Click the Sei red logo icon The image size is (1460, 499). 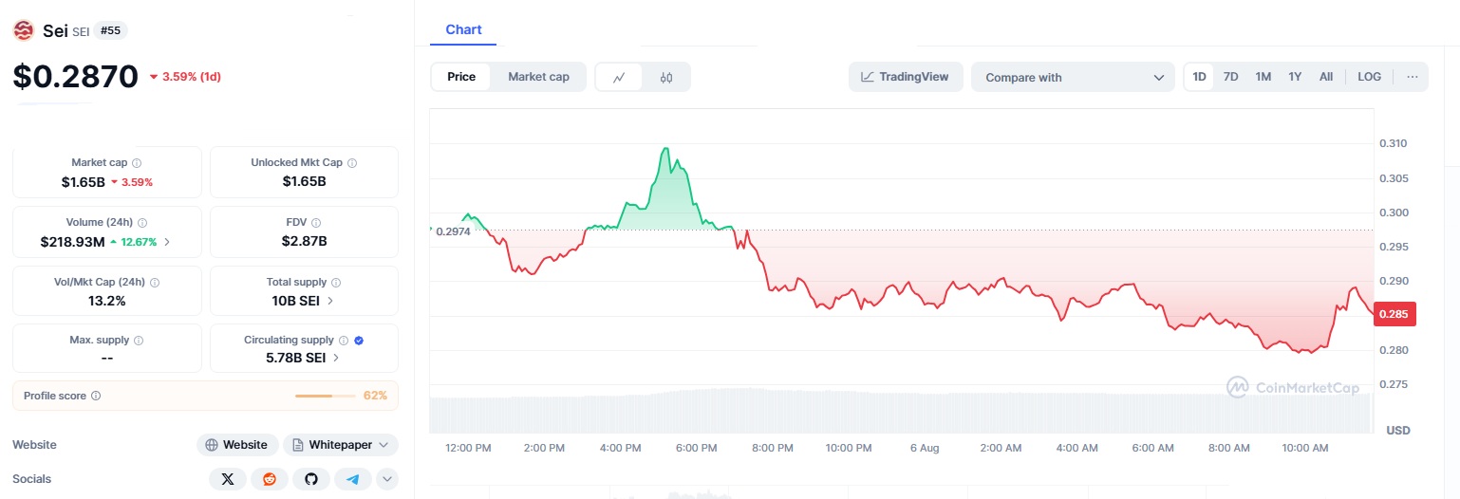pyautogui.click(x=23, y=30)
